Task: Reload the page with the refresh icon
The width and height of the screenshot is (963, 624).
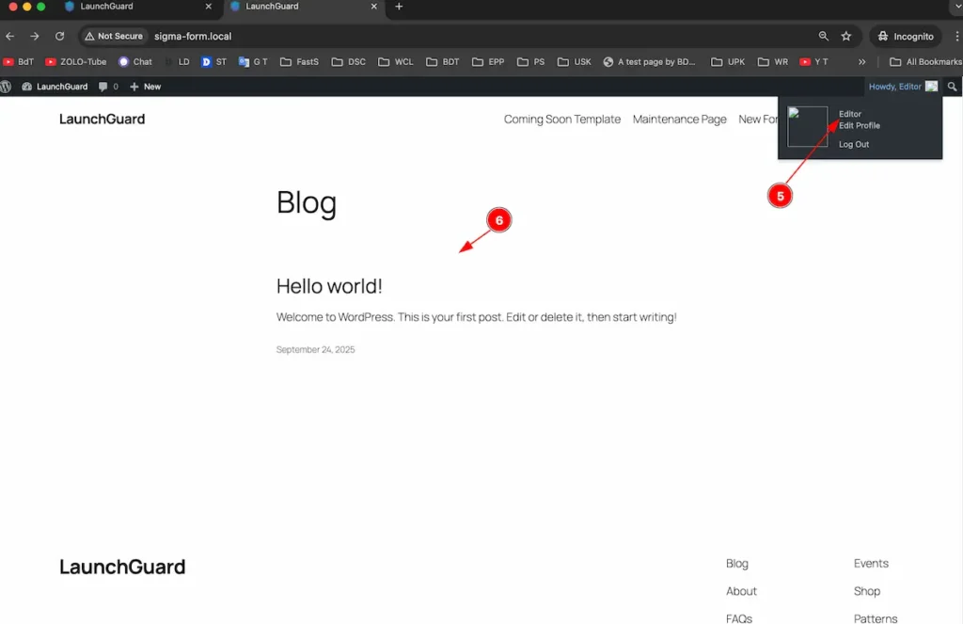Action: click(59, 37)
